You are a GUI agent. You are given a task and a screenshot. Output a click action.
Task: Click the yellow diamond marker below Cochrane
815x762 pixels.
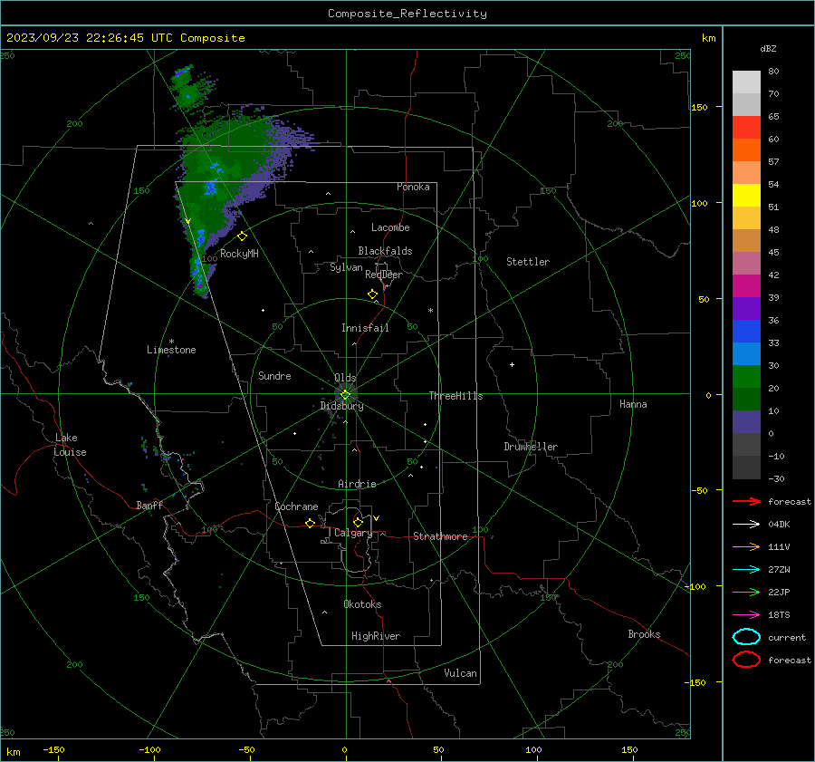[x=311, y=524]
